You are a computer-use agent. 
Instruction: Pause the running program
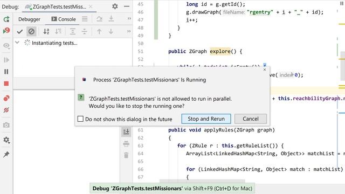[x=6, y=72]
